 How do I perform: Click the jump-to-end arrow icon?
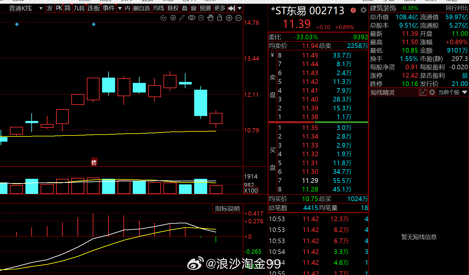click(231, 8)
